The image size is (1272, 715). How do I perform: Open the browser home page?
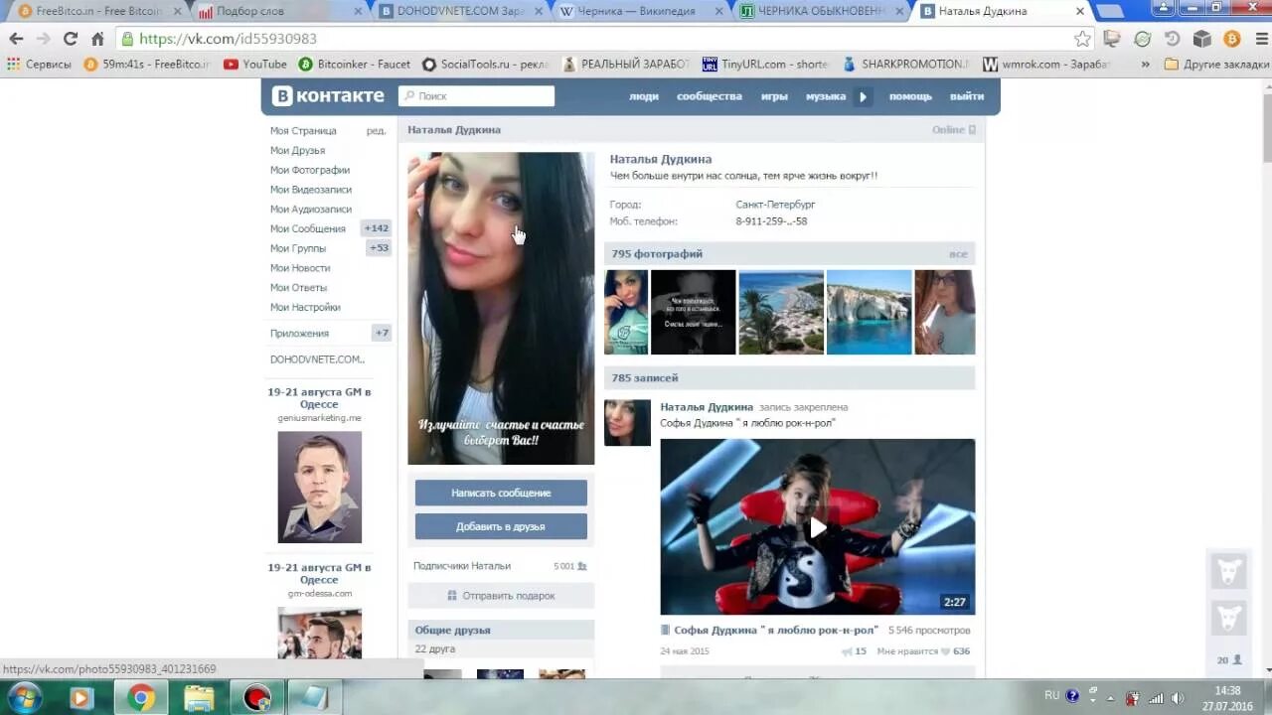(x=97, y=39)
